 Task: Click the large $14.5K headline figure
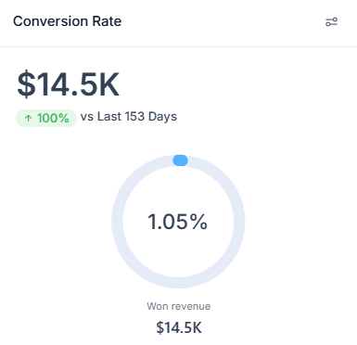click(x=69, y=84)
